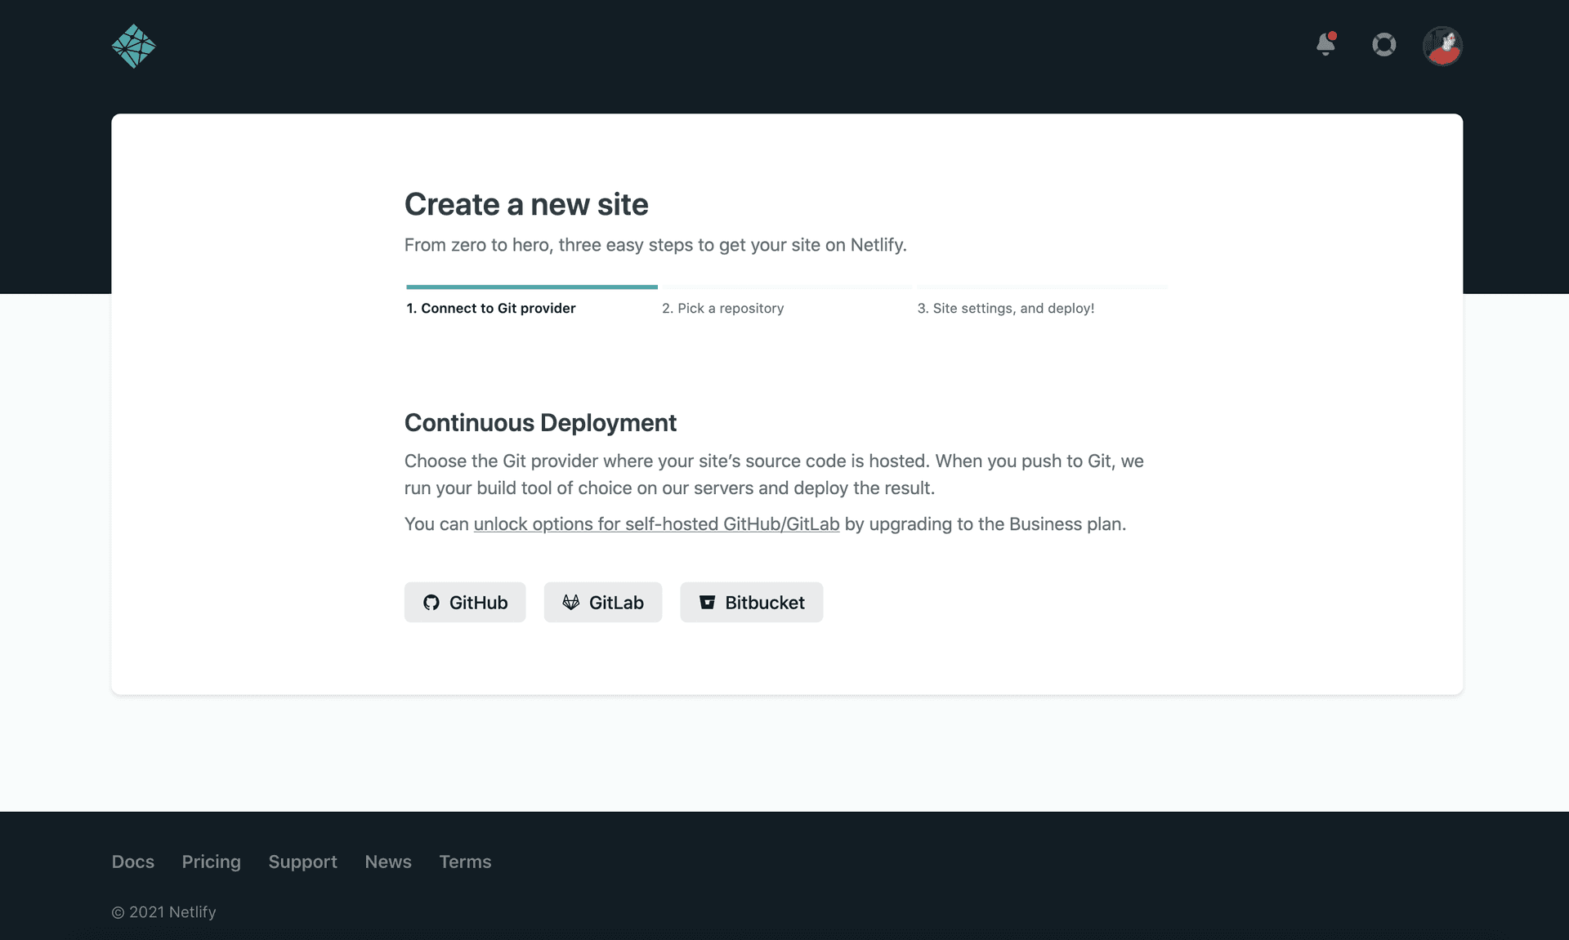Select step 2 Pick a repository

coord(722,308)
